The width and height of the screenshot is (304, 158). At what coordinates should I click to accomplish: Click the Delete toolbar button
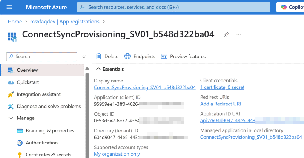107,56
